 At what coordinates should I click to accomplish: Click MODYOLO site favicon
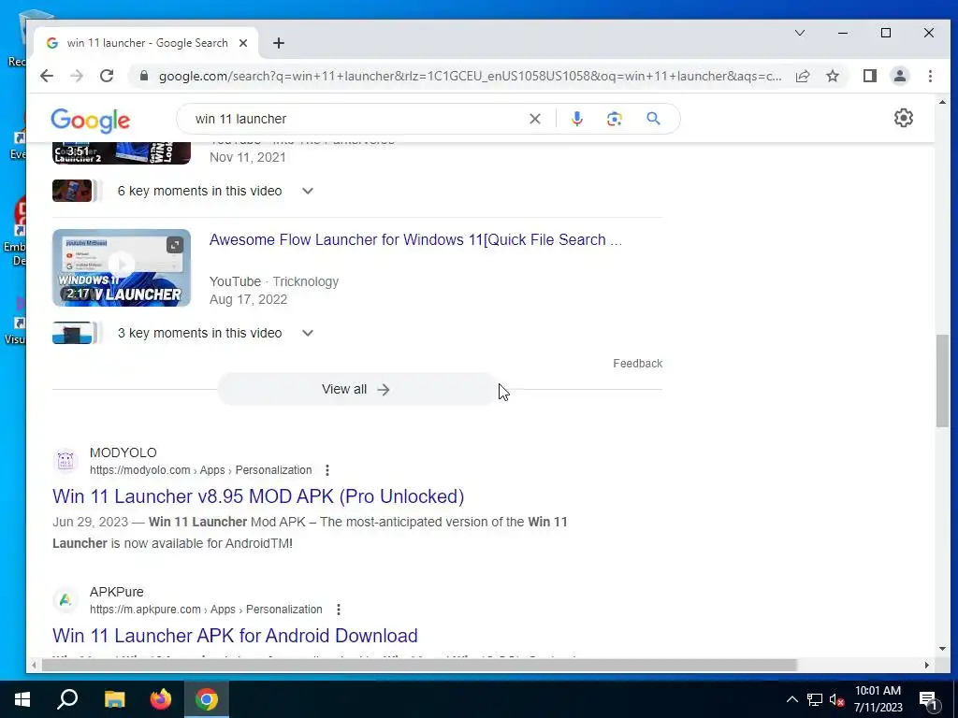(x=65, y=461)
